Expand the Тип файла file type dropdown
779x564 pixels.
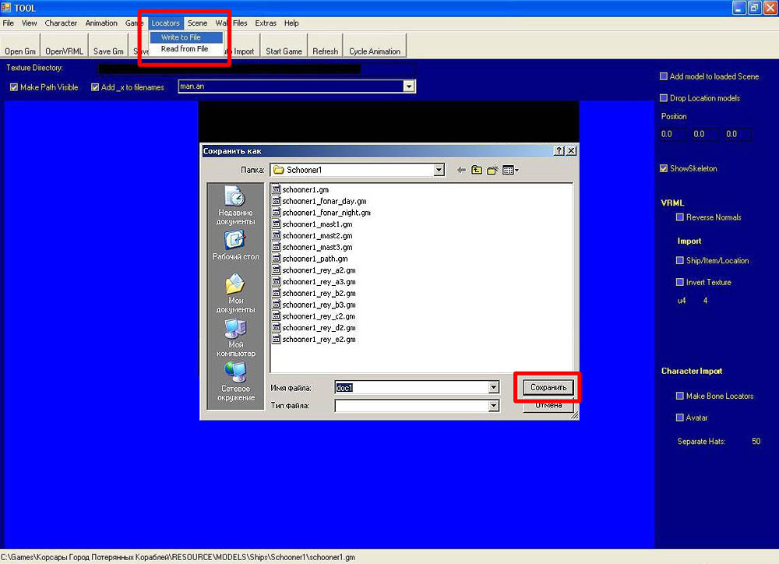493,406
